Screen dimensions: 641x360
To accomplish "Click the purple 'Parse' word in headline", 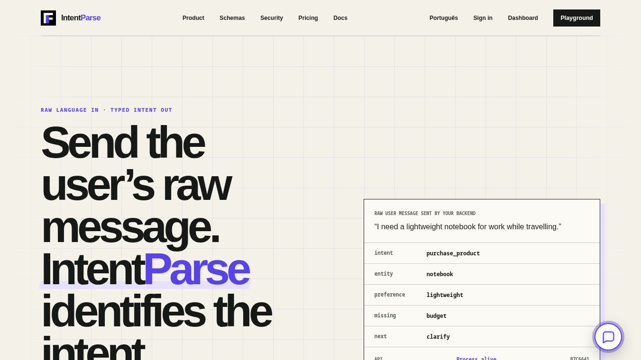I will pyautogui.click(x=196, y=270).
